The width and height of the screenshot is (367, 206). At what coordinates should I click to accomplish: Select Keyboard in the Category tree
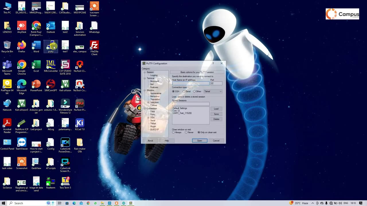click(x=155, y=81)
